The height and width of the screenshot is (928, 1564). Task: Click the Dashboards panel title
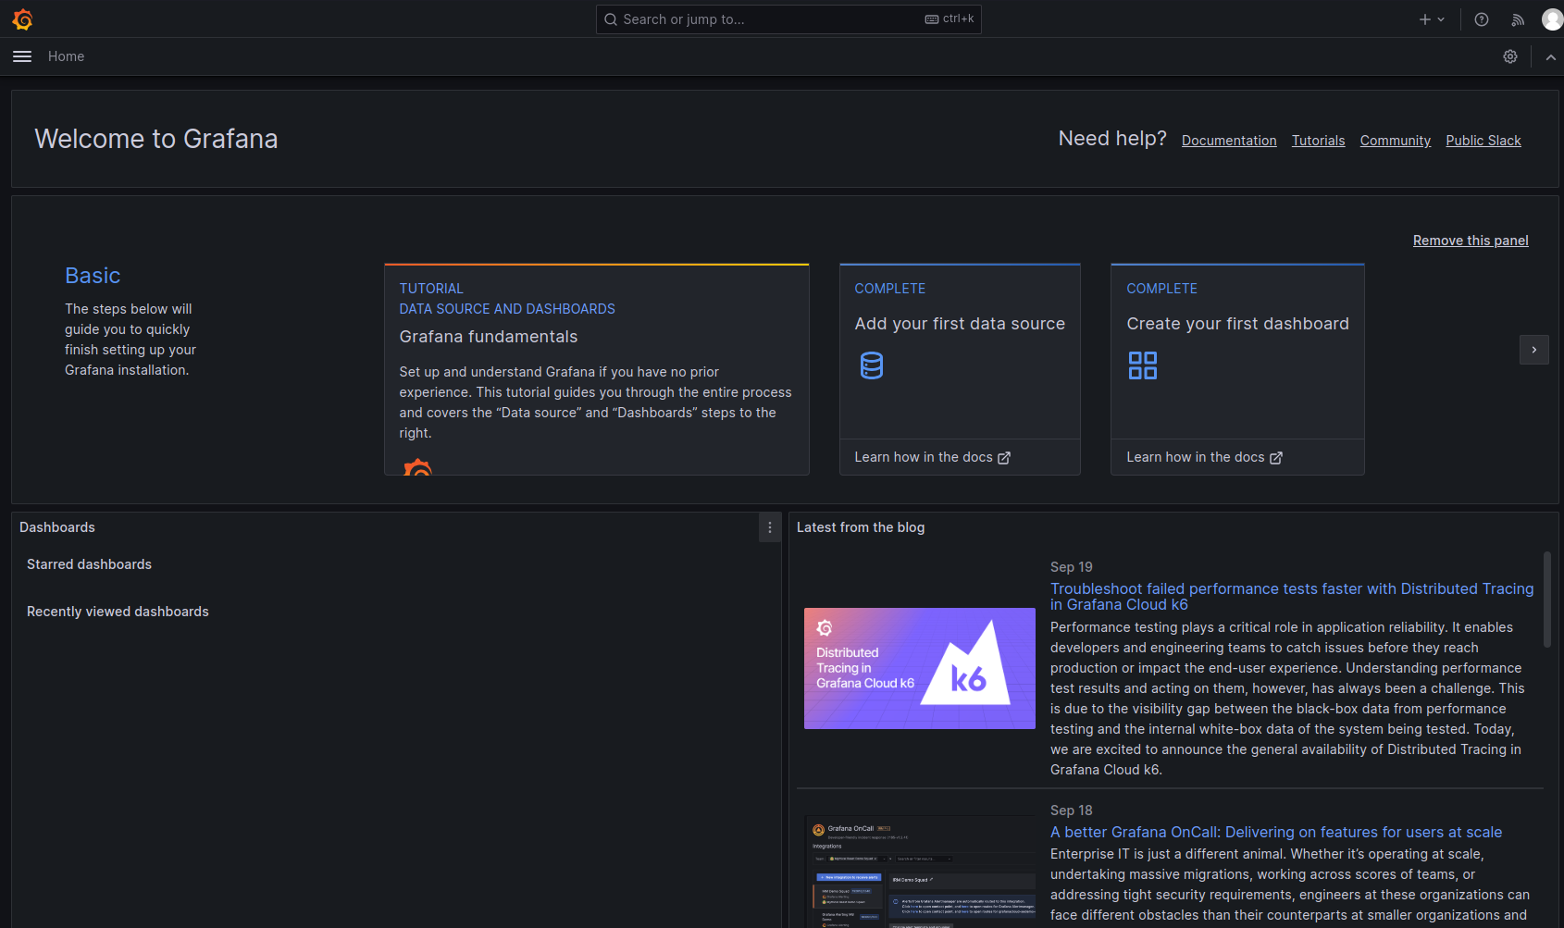click(57, 527)
